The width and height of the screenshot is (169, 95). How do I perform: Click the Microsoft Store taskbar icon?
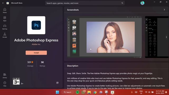pos(112,92)
